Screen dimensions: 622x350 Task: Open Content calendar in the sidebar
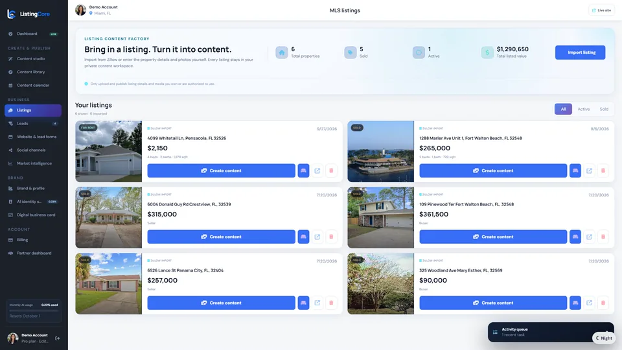point(33,86)
